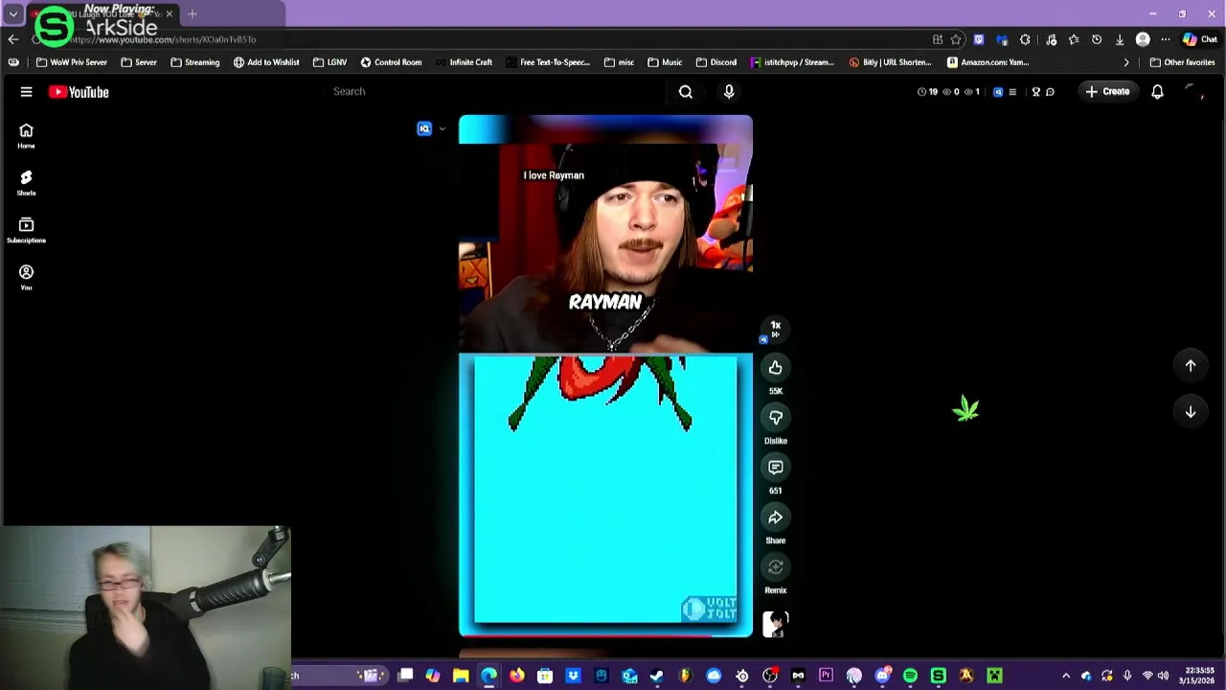Open comments on the Short
The image size is (1226, 690).
[x=776, y=468]
